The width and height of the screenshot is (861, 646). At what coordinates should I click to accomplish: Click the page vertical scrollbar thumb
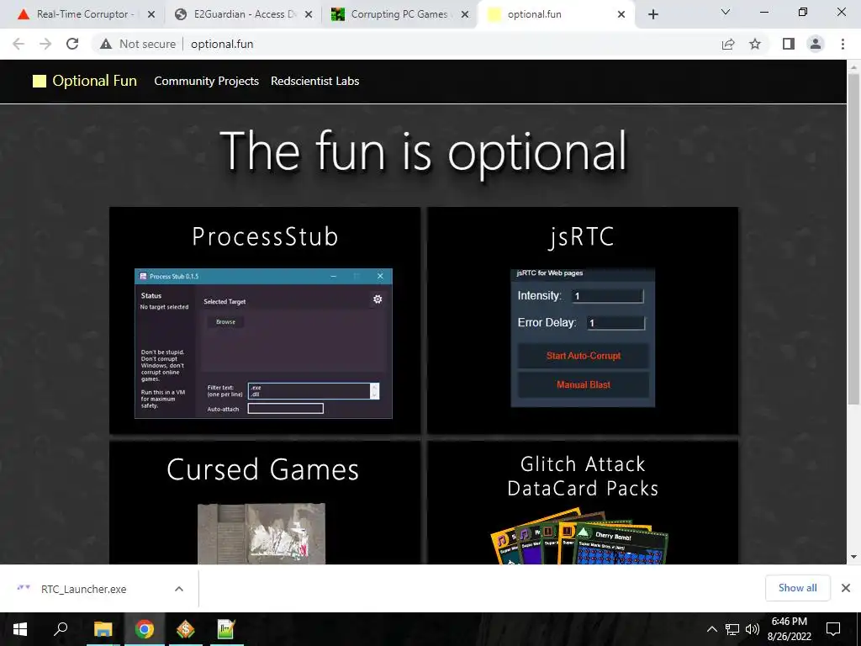pyautogui.click(x=853, y=240)
